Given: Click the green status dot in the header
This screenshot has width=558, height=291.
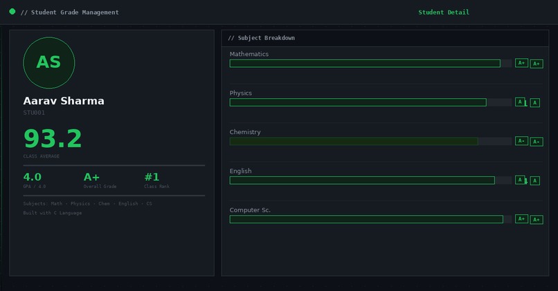Looking at the screenshot, I should (12, 11).
